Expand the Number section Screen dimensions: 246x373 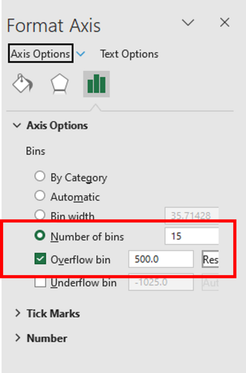17,338
